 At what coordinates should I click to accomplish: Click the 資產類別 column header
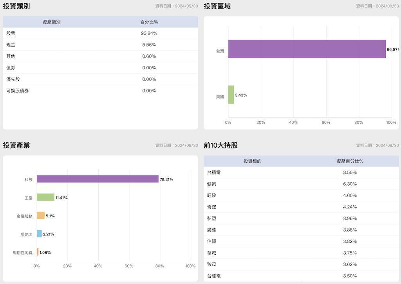51,22
